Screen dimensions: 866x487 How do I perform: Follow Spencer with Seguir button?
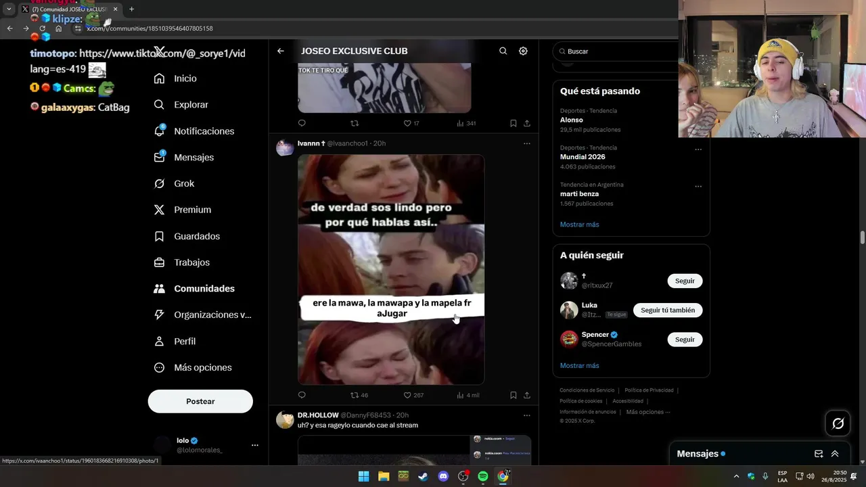(x=685, y=340)
